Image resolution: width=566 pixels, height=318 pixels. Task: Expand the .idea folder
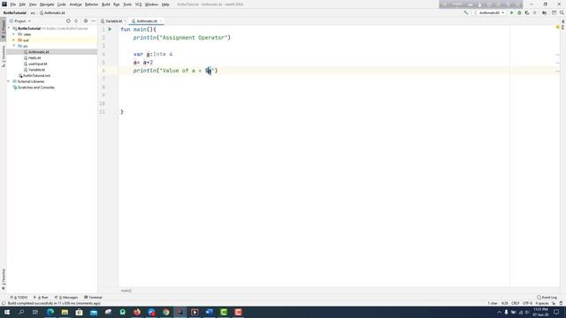click(14, 34)
